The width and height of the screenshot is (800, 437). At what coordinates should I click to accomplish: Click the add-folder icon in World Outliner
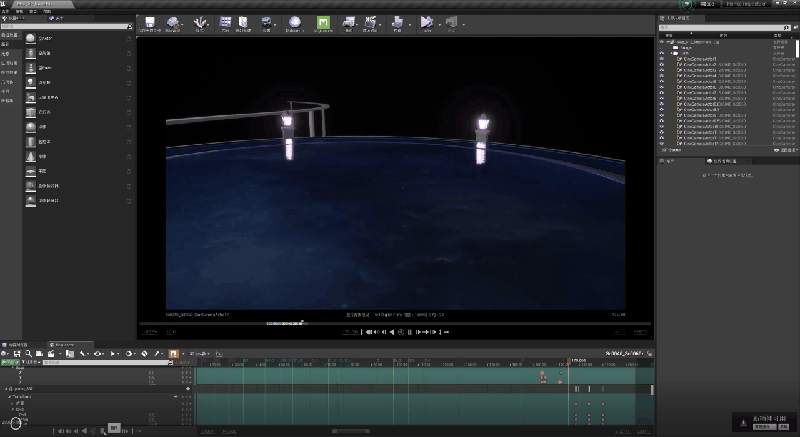tap(795, 27)
